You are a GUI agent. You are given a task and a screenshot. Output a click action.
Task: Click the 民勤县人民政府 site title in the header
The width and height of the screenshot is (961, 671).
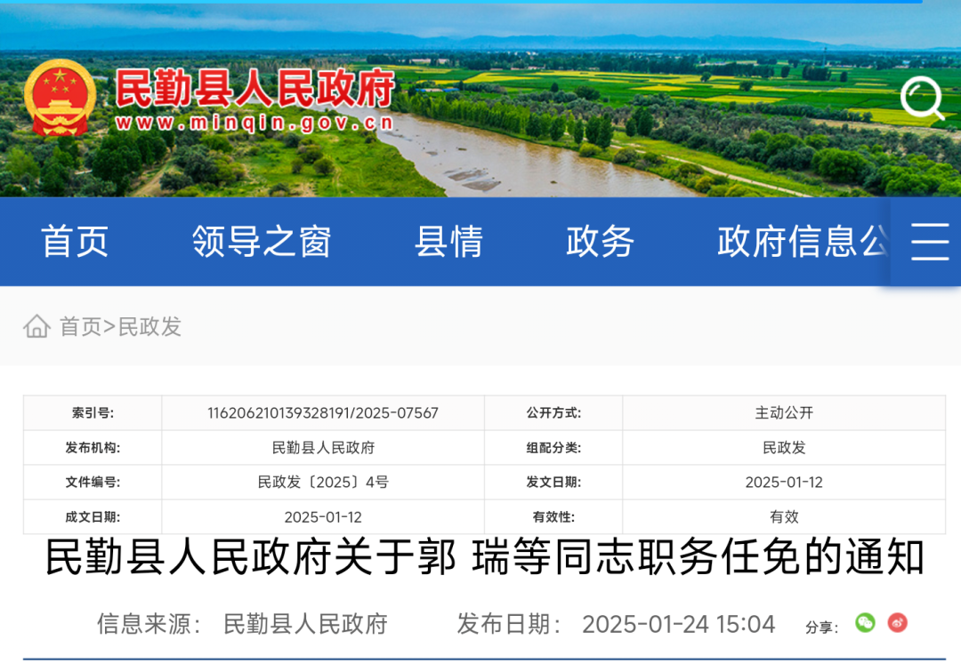click(x=255, y=88)
